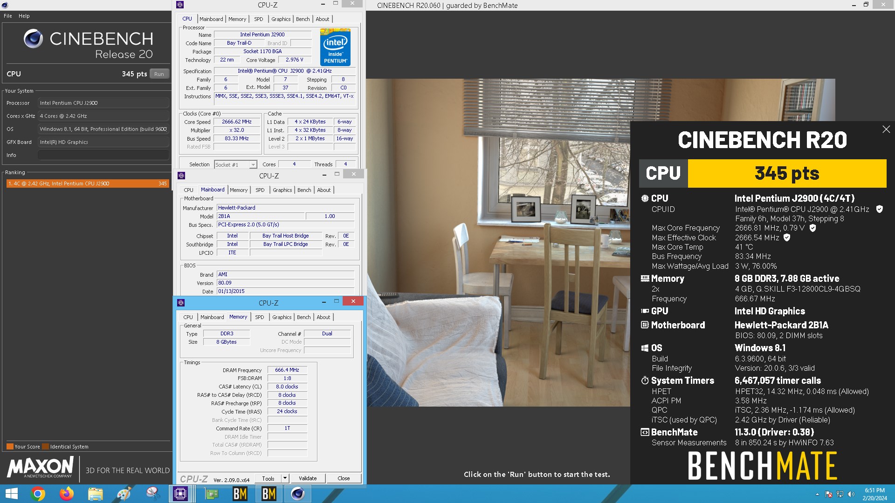Open SPD tab in the CPU-Z Mainboard window
Image resolution: width=895 pixels, height=503 pixels.
point(260,190)
